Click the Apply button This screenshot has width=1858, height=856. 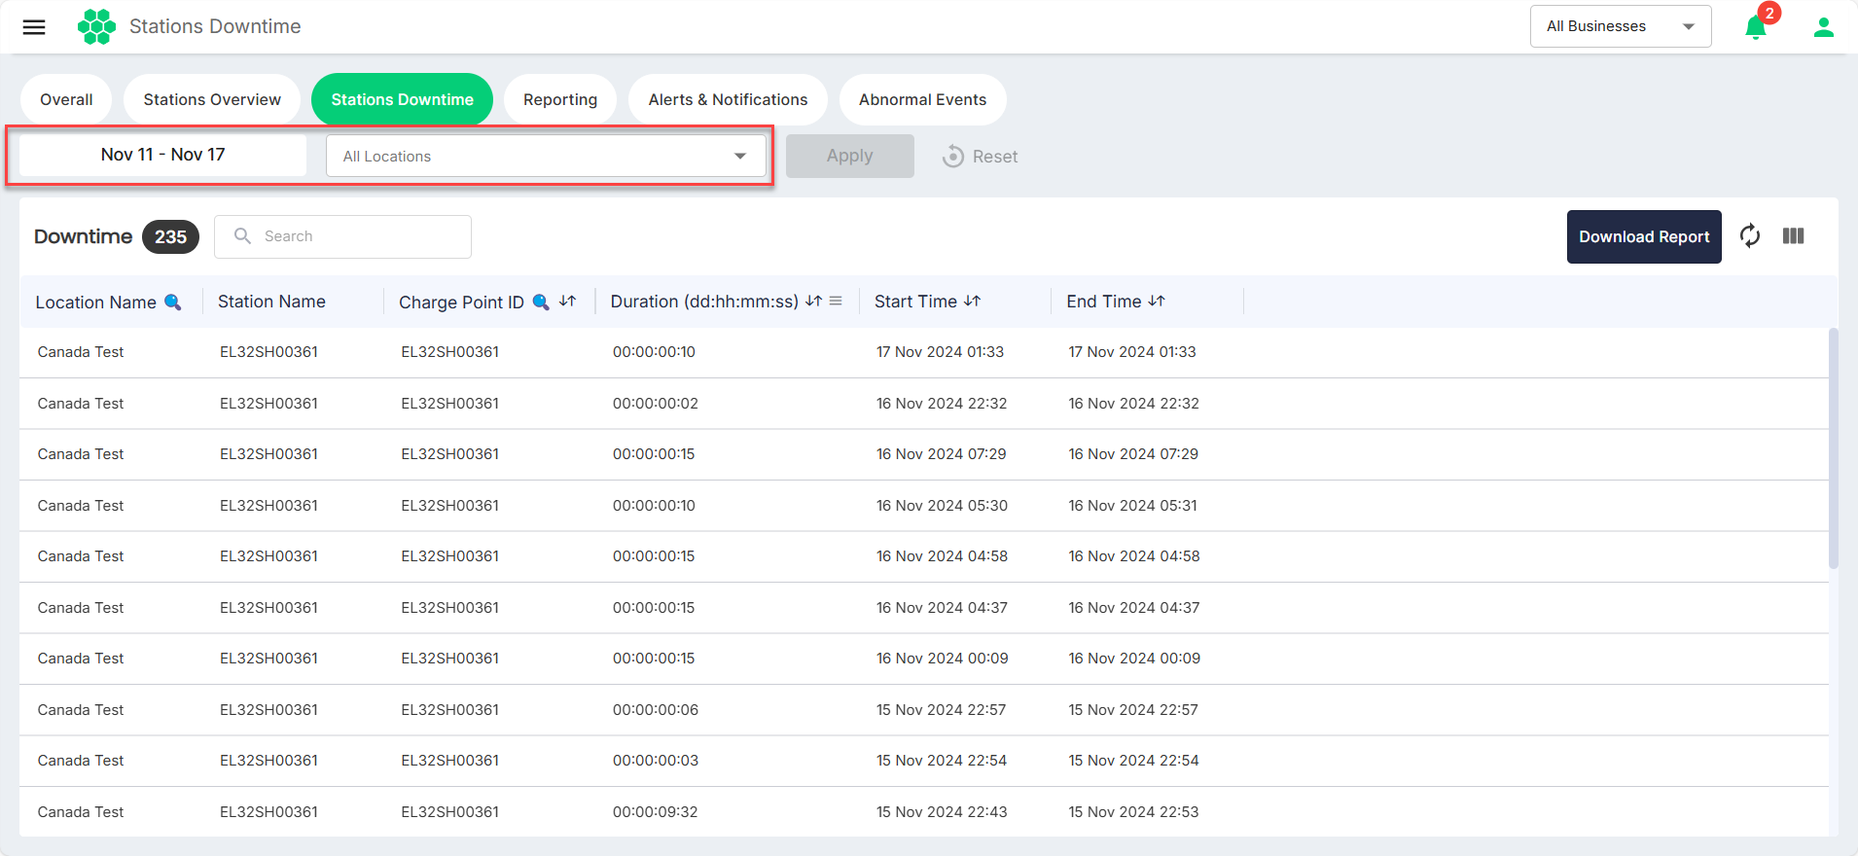tap(850, 156)
